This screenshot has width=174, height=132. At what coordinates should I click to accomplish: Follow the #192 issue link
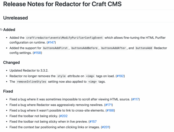click(x=121, y=76)
